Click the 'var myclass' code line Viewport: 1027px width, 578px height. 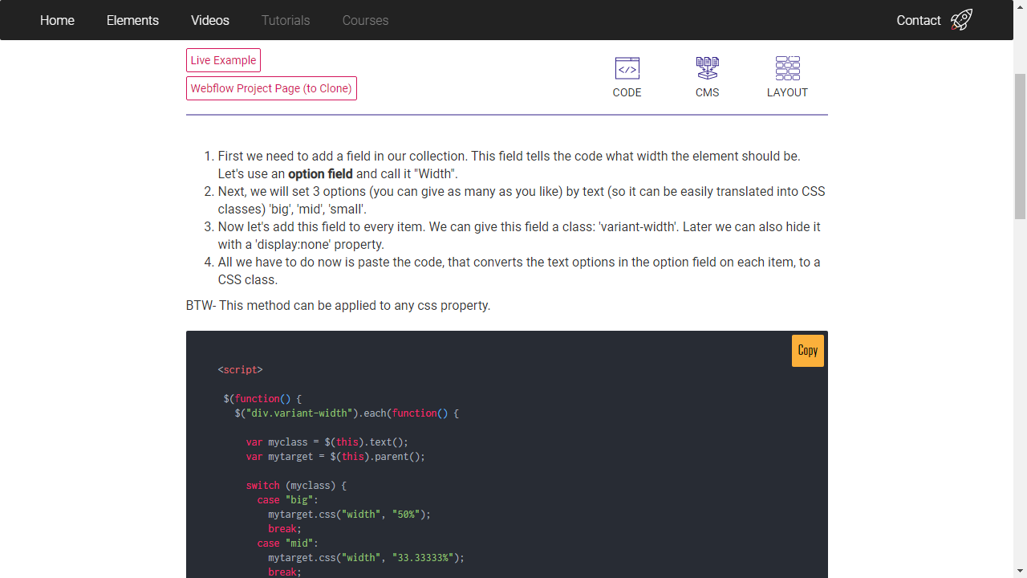[x=327, y=442]
